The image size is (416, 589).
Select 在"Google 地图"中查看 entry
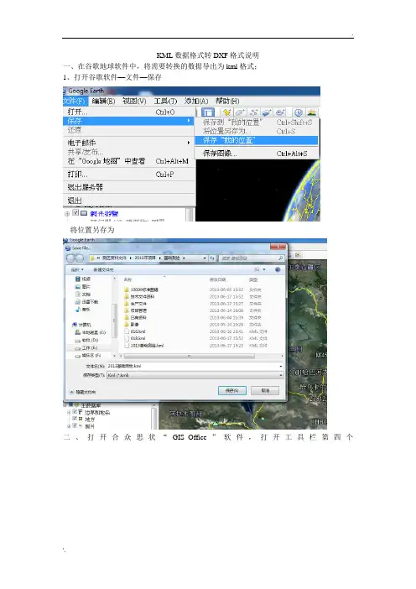129,161
